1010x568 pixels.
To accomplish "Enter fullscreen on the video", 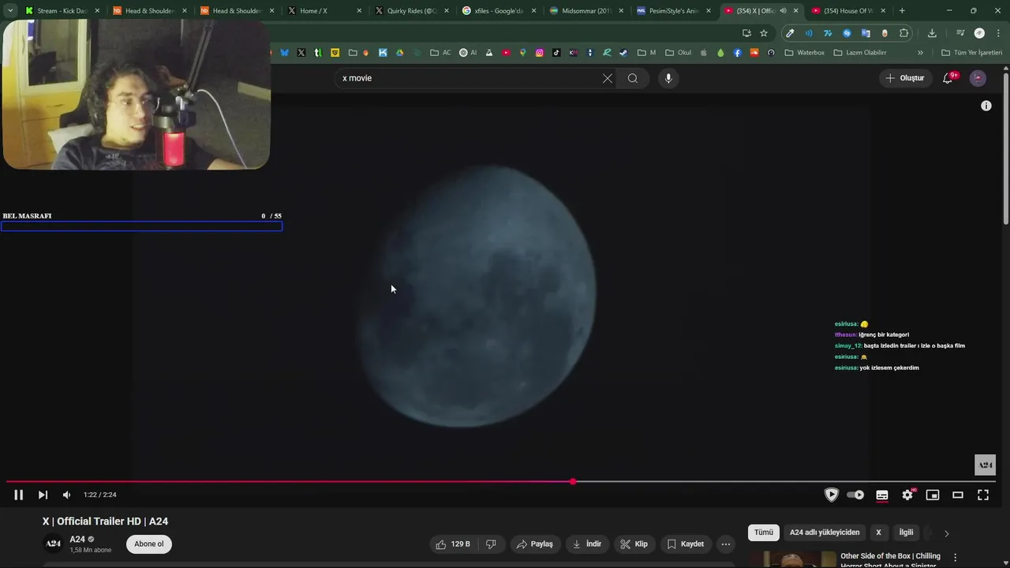I will 983,495.
